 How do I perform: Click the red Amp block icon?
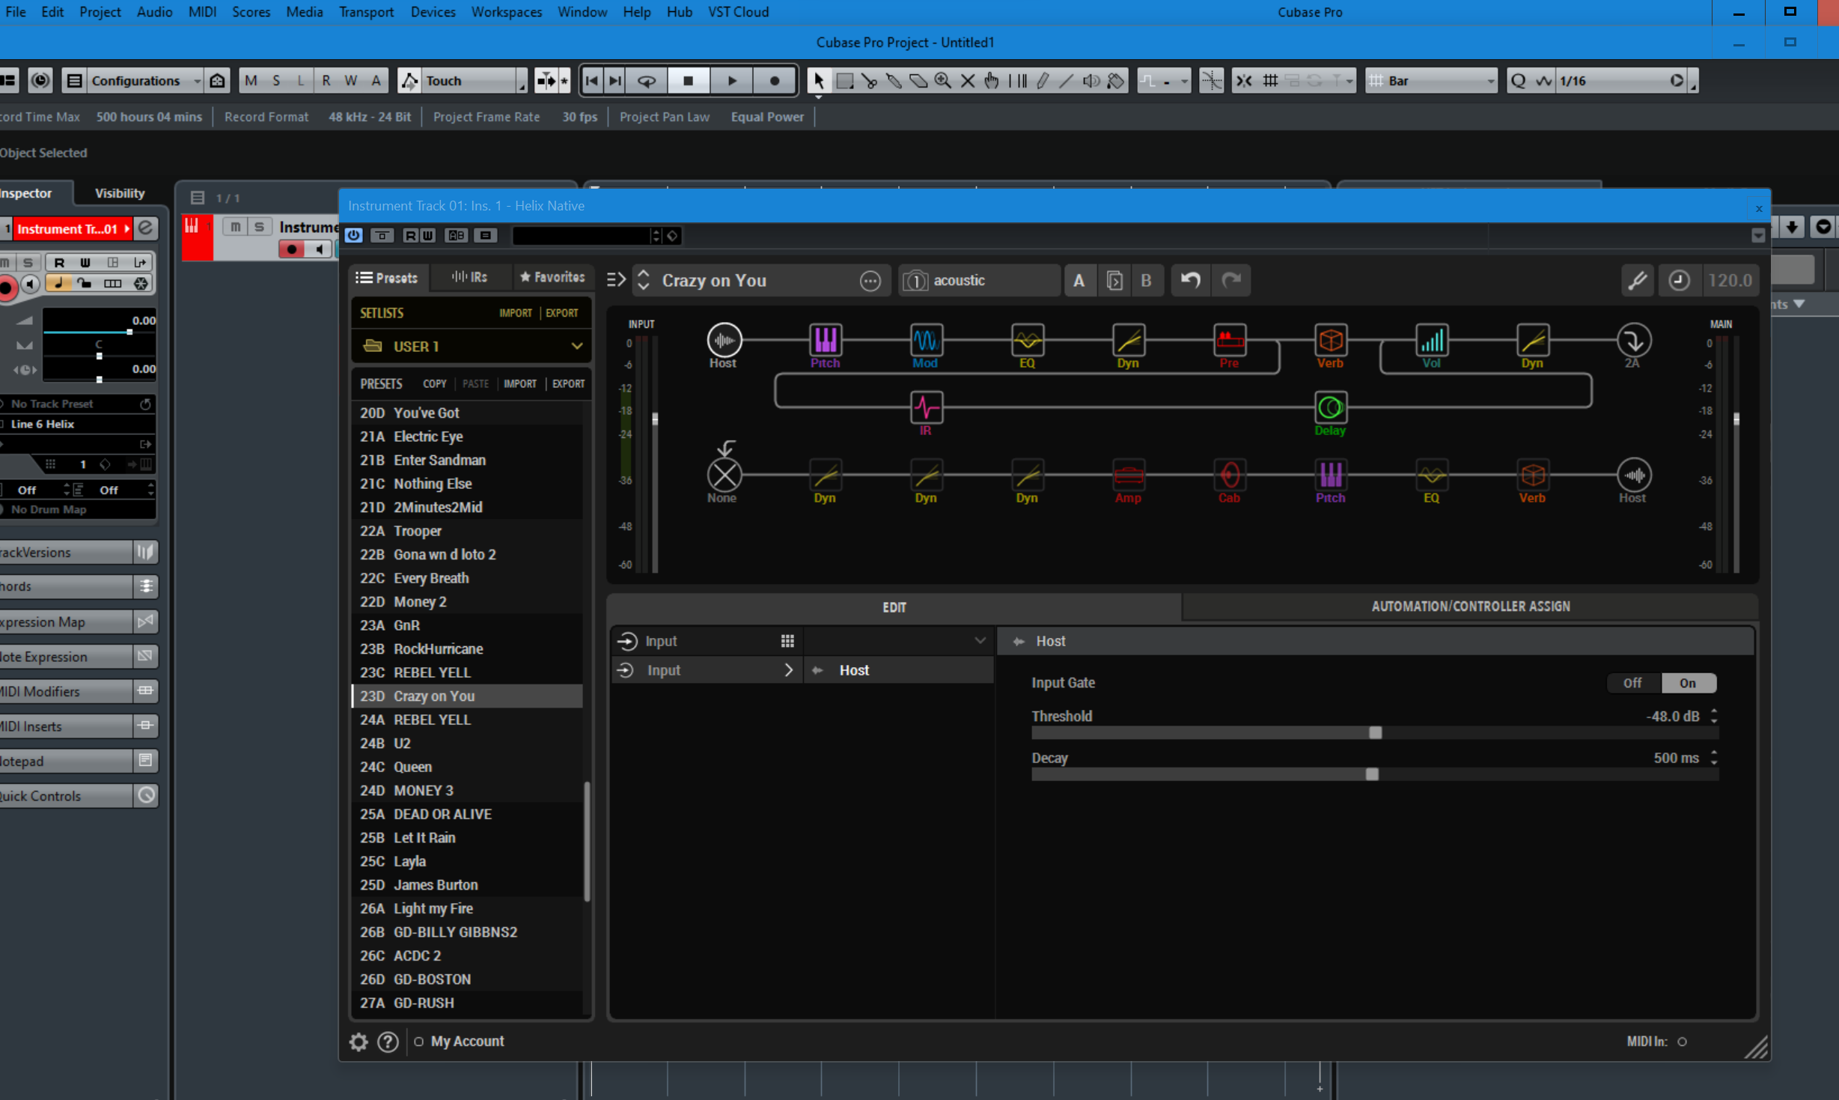pos(1128,475)
